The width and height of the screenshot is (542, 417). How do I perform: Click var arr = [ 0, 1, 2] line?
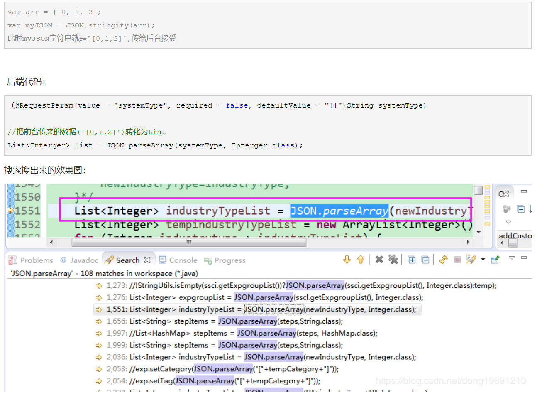pos(54,12)
